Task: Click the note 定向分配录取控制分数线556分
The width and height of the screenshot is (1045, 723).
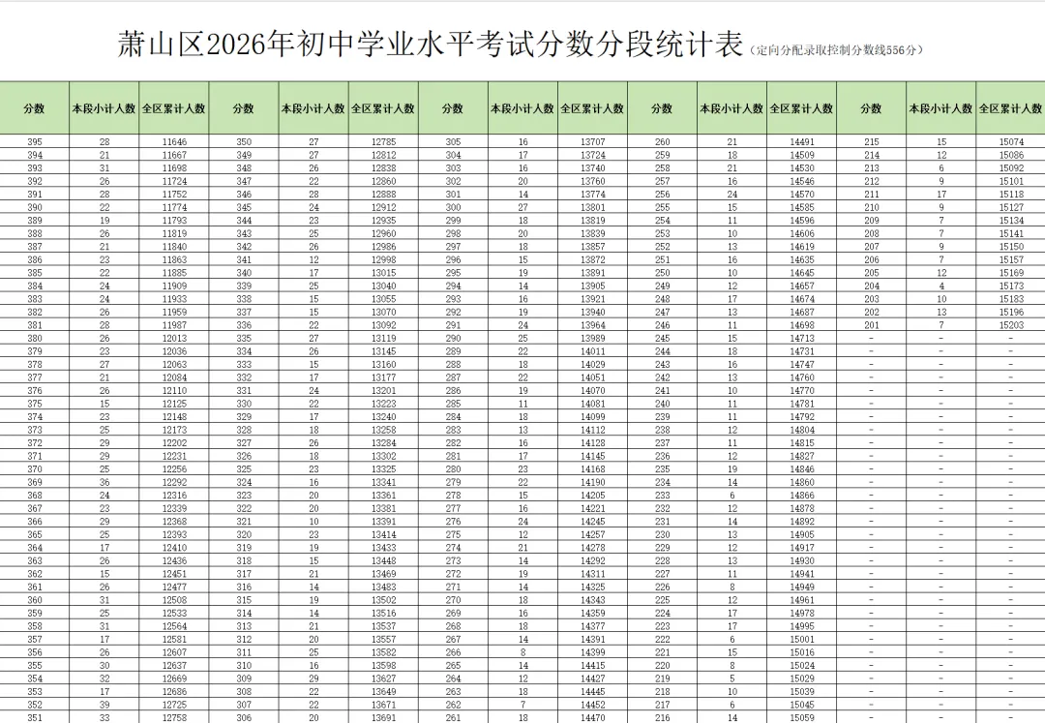Action: click(x=836, y=50)
